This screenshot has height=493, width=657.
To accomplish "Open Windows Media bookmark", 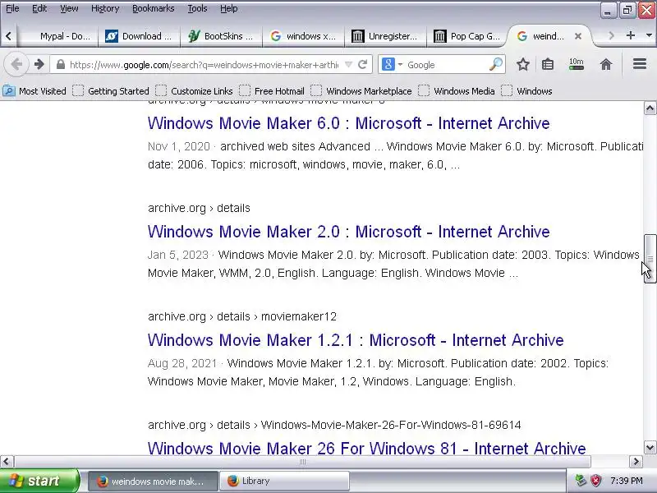I will click(456, 91).
